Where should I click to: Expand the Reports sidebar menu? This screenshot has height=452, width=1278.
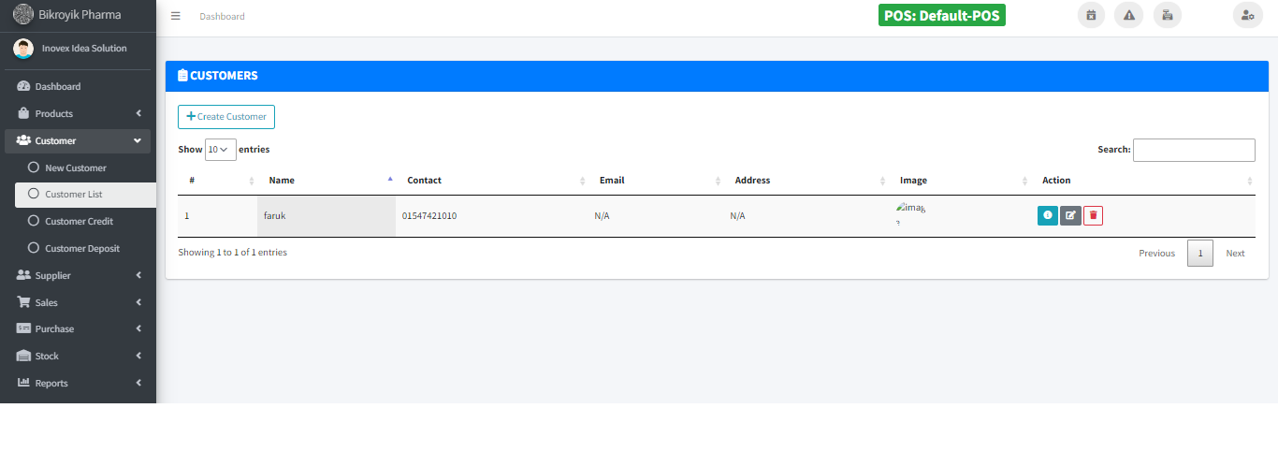point(78,384)
